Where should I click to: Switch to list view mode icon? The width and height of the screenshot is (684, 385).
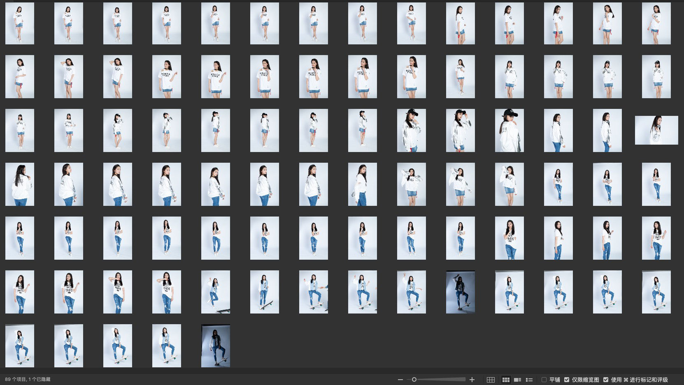(x=529, y=380)
